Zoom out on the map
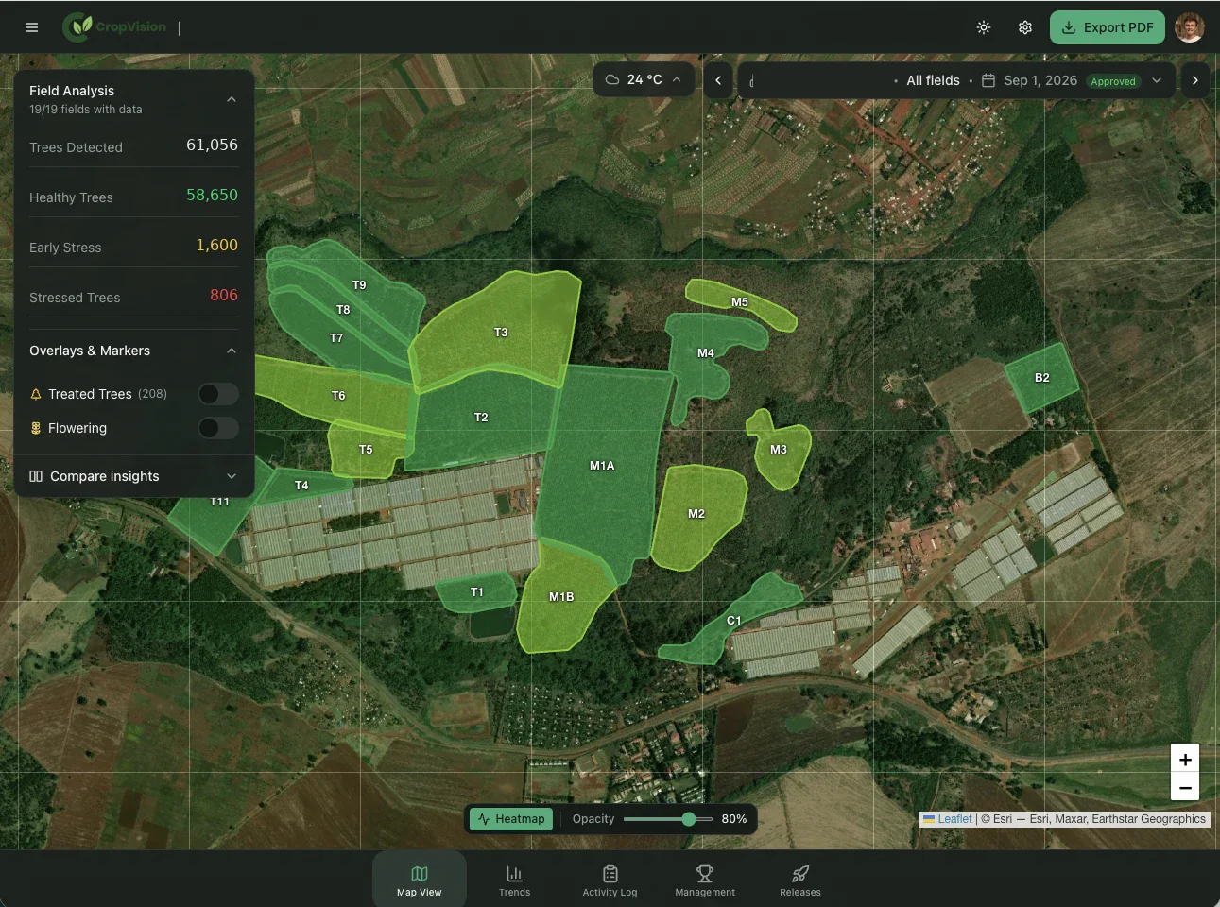 pyautogui.click(x=1185, y=787)
